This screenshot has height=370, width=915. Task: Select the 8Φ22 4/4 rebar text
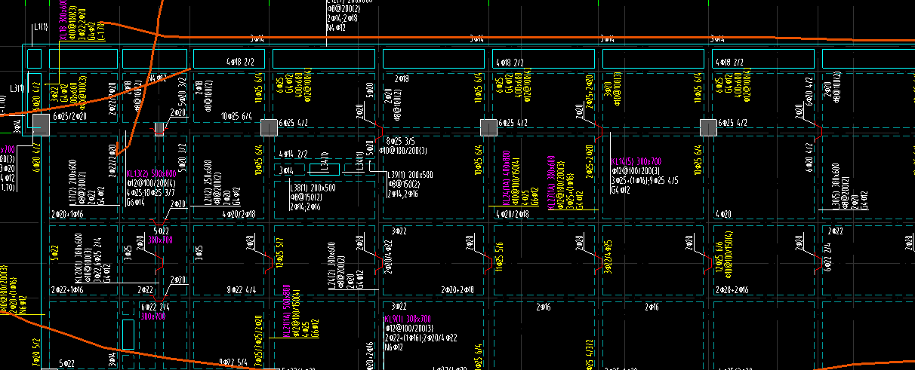point(242,289)
